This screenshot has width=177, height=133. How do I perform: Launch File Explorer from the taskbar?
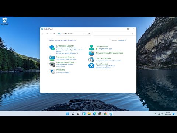(89, 114)
